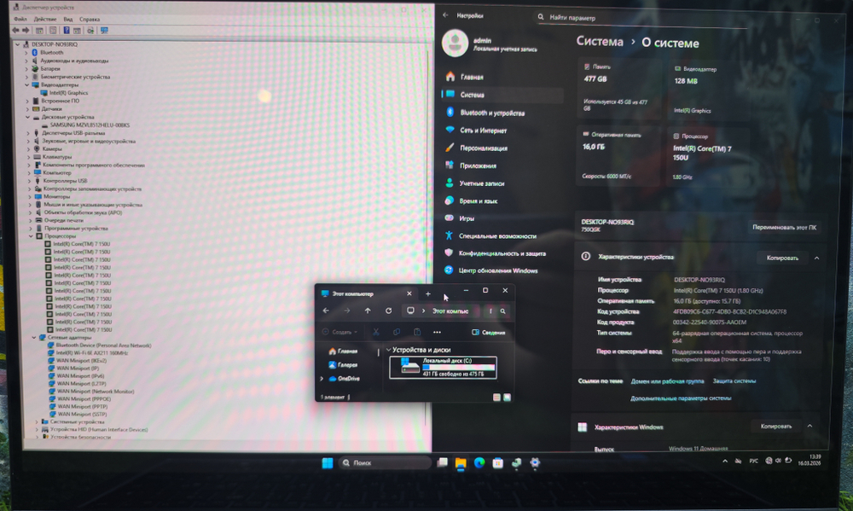Click the Settings back arrow
853x511 pixels.
click(x=445, y=15)
